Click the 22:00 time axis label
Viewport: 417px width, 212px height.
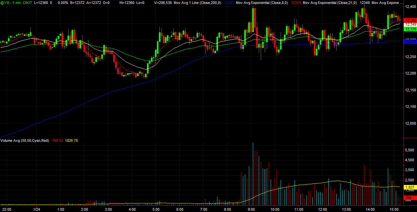[x=7, y=209]
